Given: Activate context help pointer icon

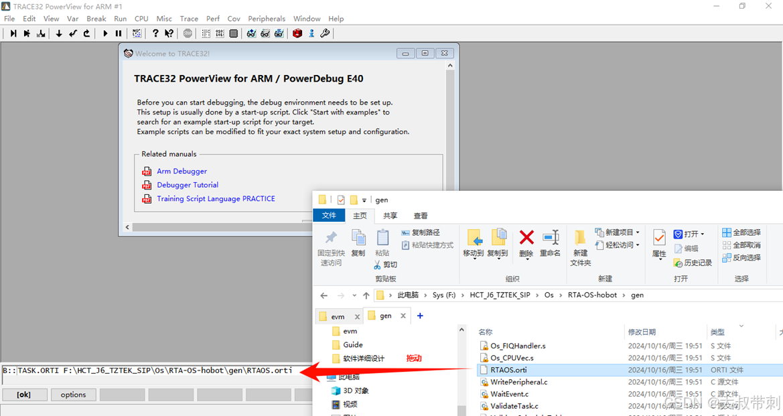Looking at the screenshot, I should click(x=169, y=33).
